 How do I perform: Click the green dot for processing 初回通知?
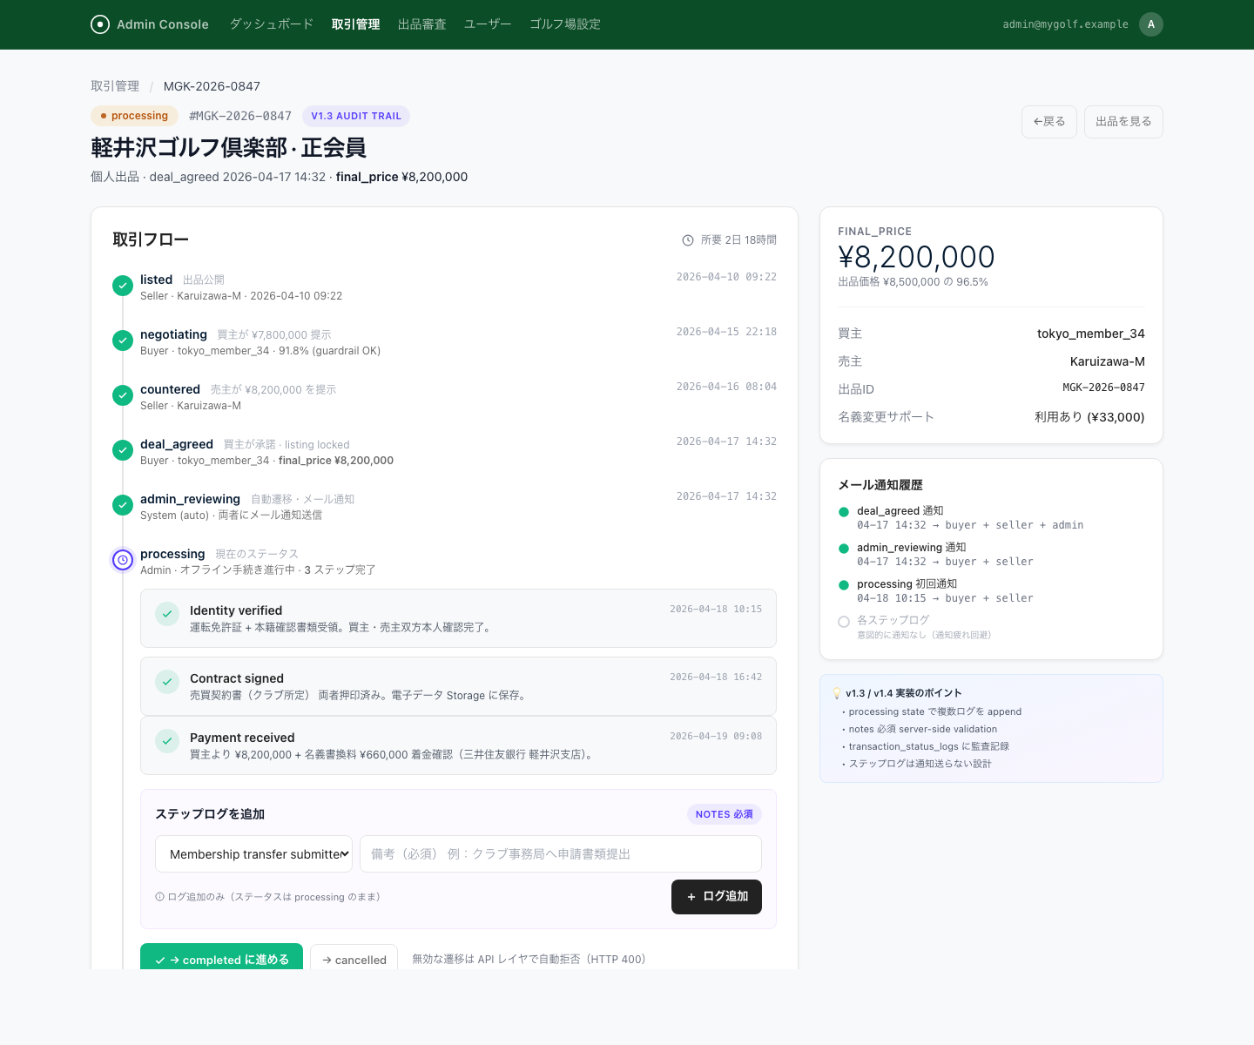(x=843, y=585)
